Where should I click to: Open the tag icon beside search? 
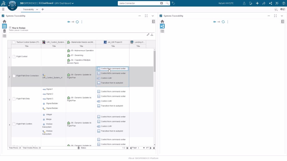tap(173, 3)
